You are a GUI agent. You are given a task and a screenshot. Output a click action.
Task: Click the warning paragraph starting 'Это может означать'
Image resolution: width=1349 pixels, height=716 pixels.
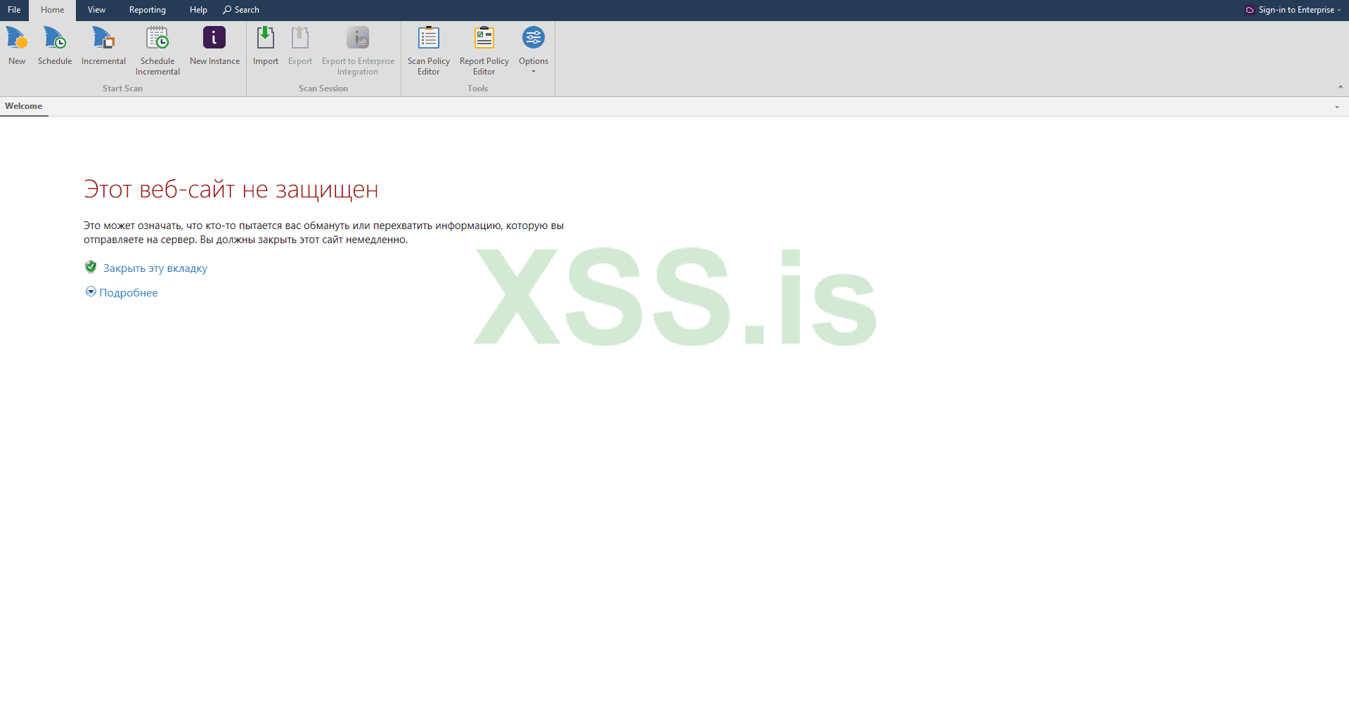(x=323, y=233)
